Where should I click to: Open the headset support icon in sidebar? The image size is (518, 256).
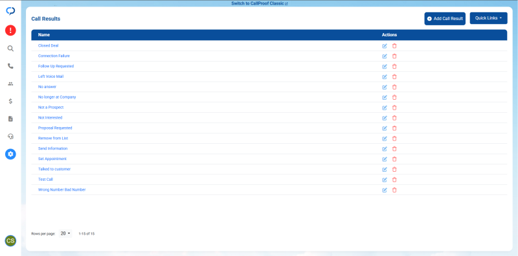pos(10,136)
